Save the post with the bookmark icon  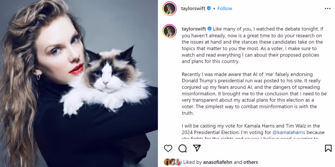click(x=328, y=148)
